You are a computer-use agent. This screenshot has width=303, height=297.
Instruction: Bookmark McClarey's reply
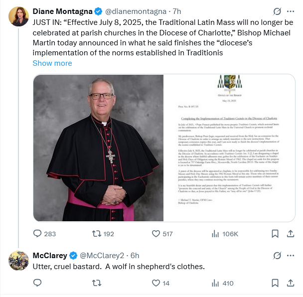pos(276,283)
